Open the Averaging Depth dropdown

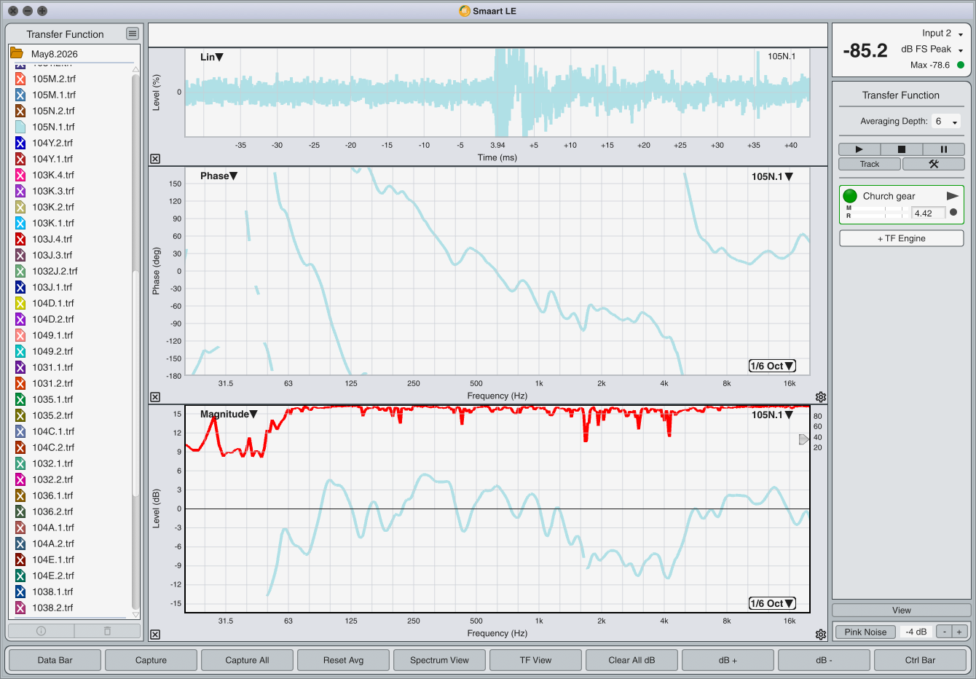click(x=946, y=121)
